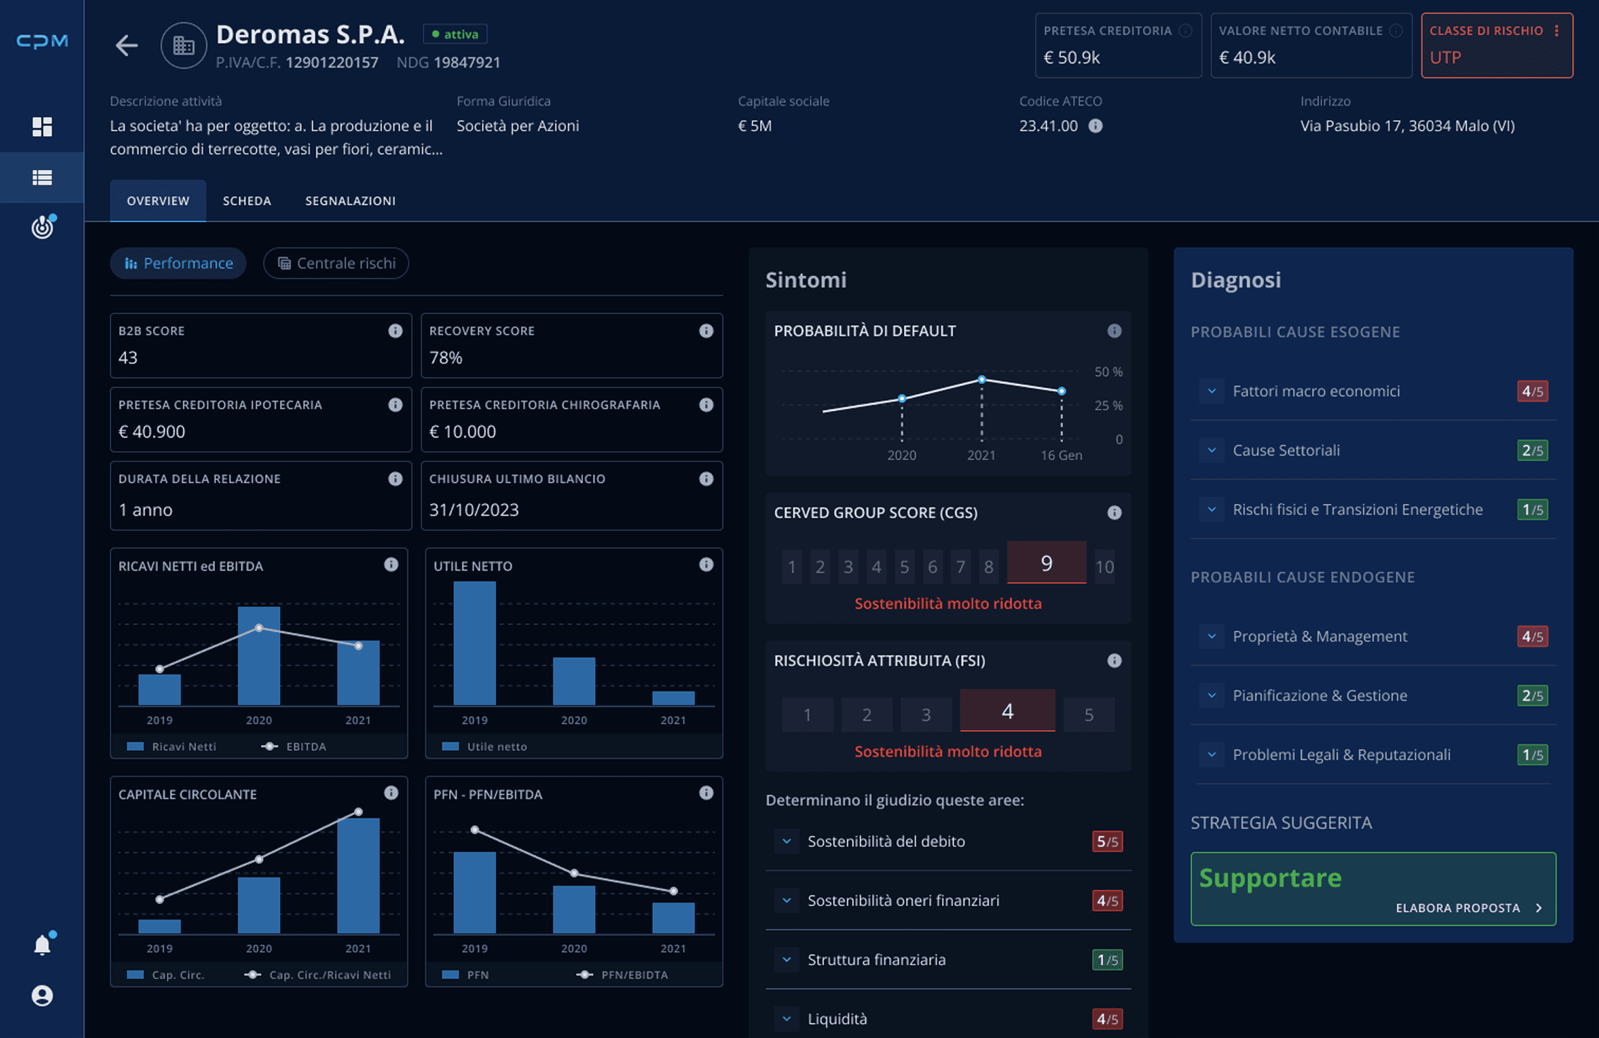Expand Proprietà & Management row
Screen dimensions: 1599x1038
click(x=1211, y=636)
